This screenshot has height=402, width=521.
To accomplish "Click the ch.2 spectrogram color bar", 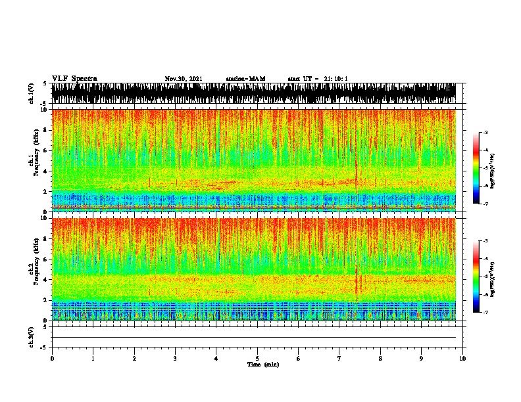I will (476, 277).
